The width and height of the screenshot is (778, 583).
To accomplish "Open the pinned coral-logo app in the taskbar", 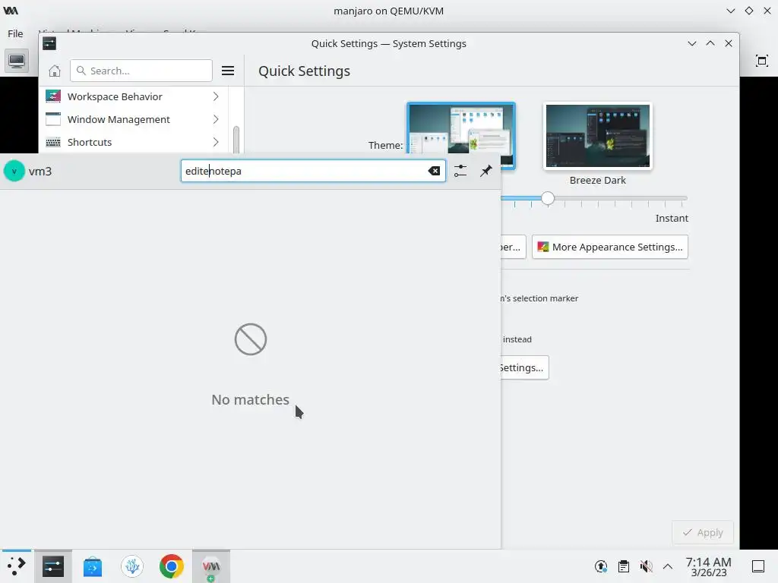I will pos(132,566).
